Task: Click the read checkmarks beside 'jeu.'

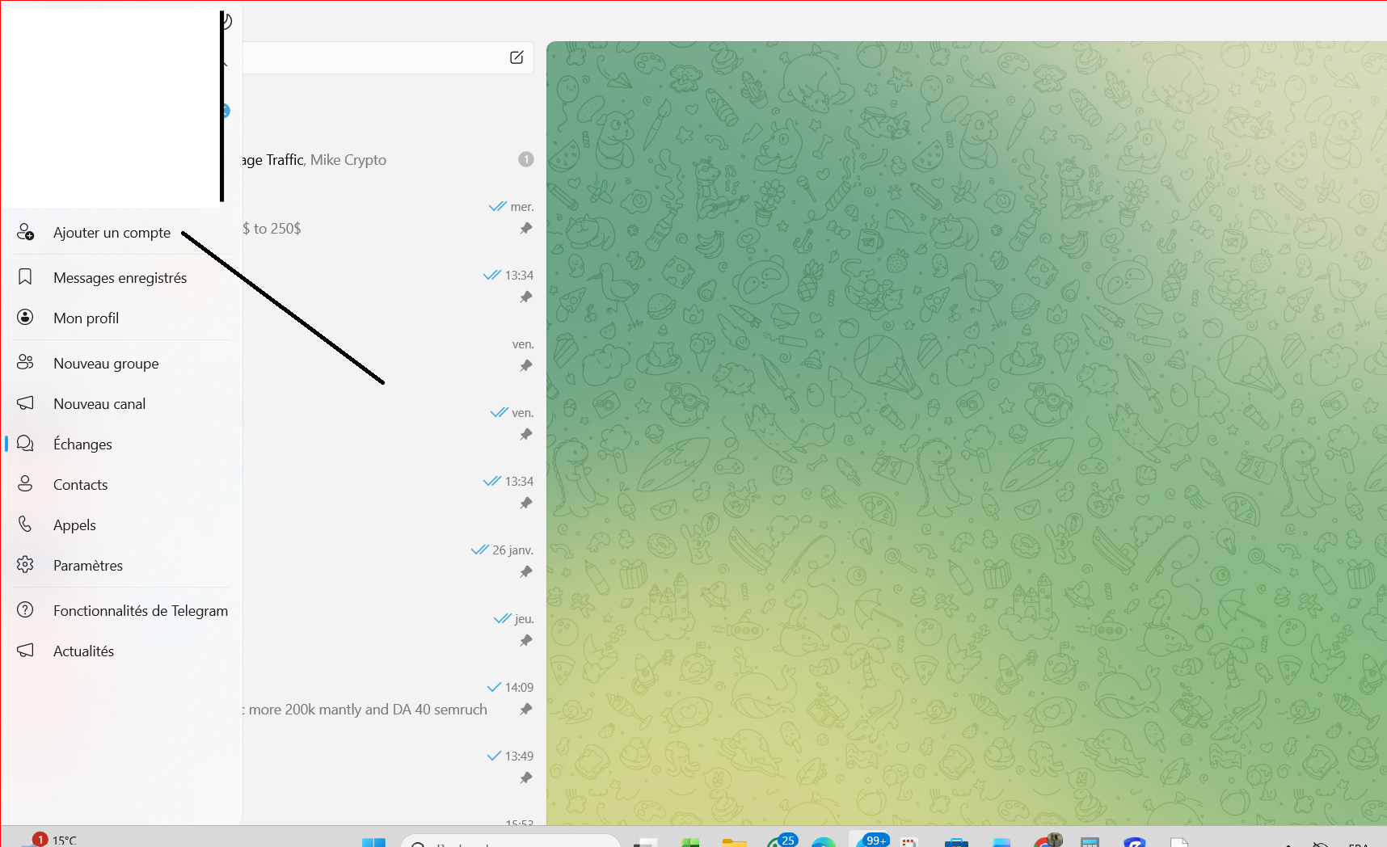Action: click(503, 619)
